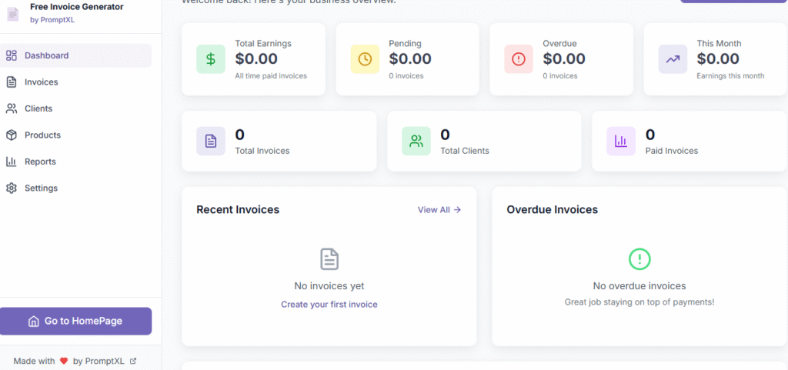Go to the Clients section
The image size is (788, 370).
[76, 108]
